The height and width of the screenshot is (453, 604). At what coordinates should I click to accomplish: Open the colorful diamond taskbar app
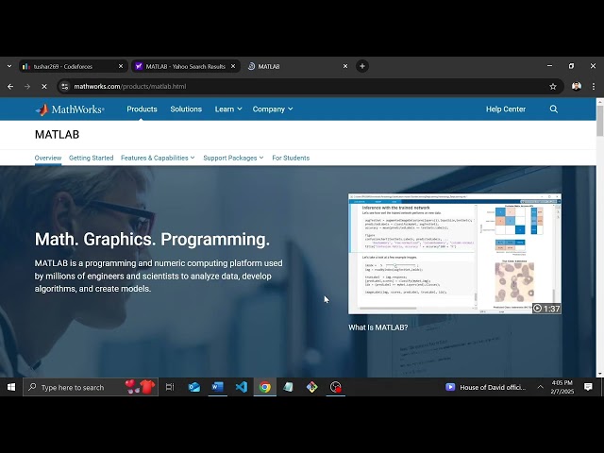tap(312, 387)
